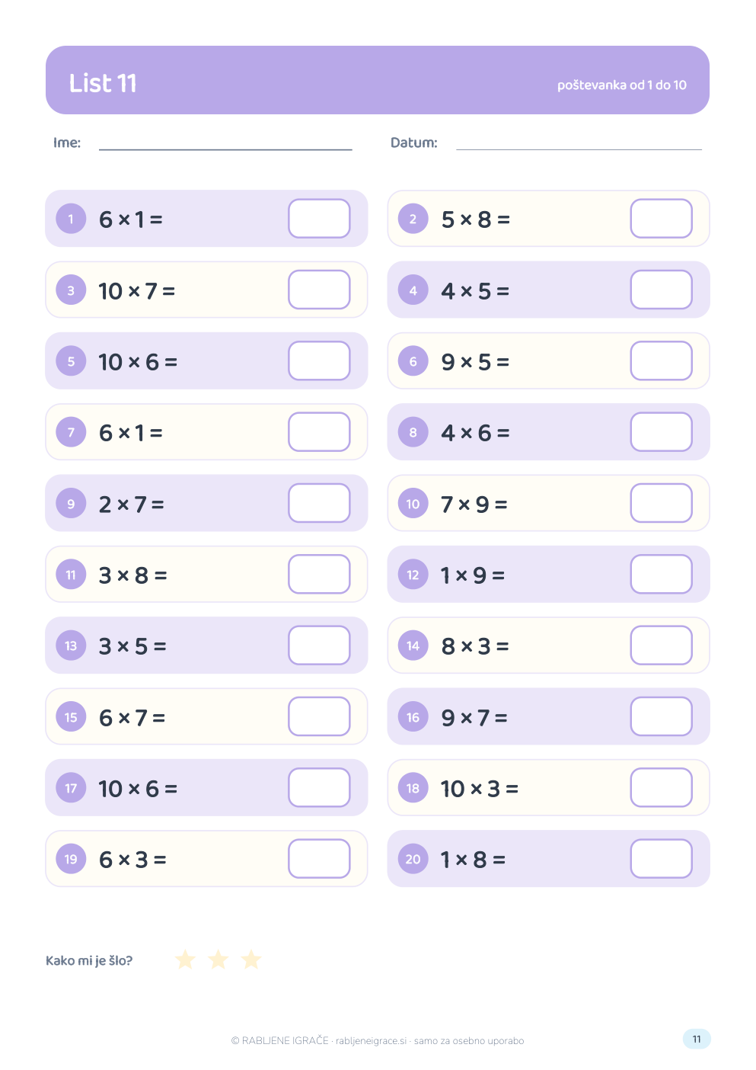Click the number 10 circle badge
Viewport: 756px width, 1070px height.
[x=413, y=504]
